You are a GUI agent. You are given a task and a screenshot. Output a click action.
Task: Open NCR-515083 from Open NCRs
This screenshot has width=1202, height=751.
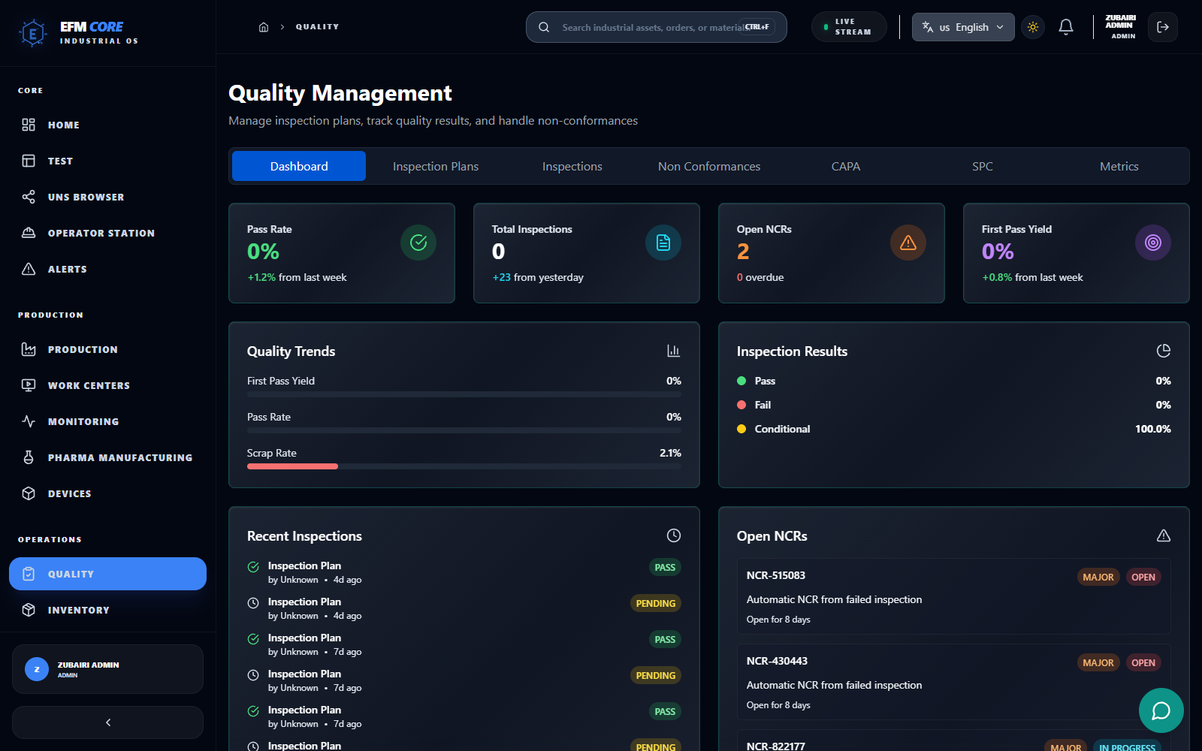[x=953, y=597]
